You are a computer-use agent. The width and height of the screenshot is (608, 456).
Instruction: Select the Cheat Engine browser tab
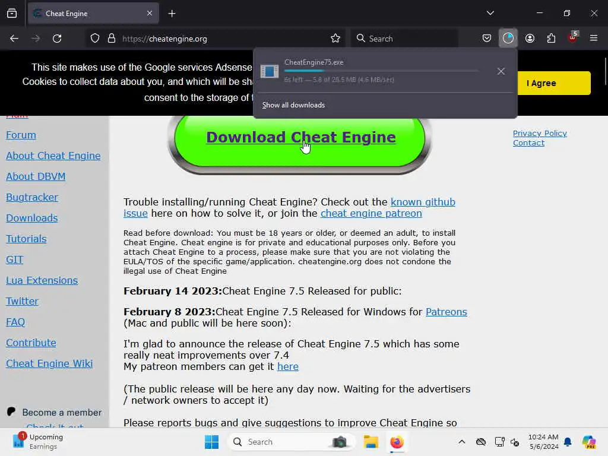pos(93,14)
